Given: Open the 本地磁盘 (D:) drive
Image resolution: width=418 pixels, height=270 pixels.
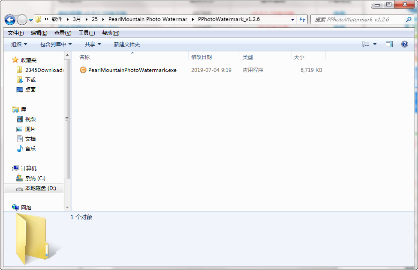Looking at the screenshot, I should click(41, 188).
